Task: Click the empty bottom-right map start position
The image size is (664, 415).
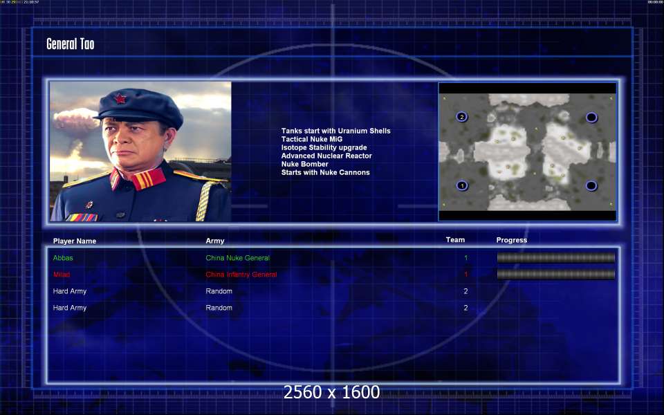Action: (x=591, y=185)
